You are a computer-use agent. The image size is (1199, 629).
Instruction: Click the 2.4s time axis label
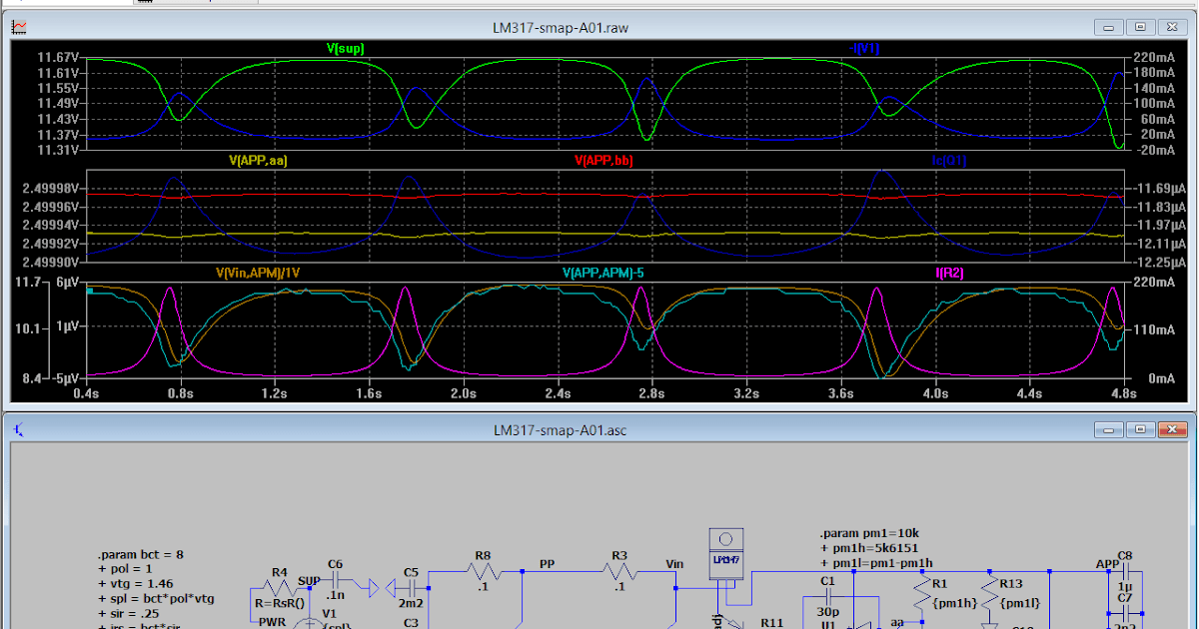[x=558, y=393]
